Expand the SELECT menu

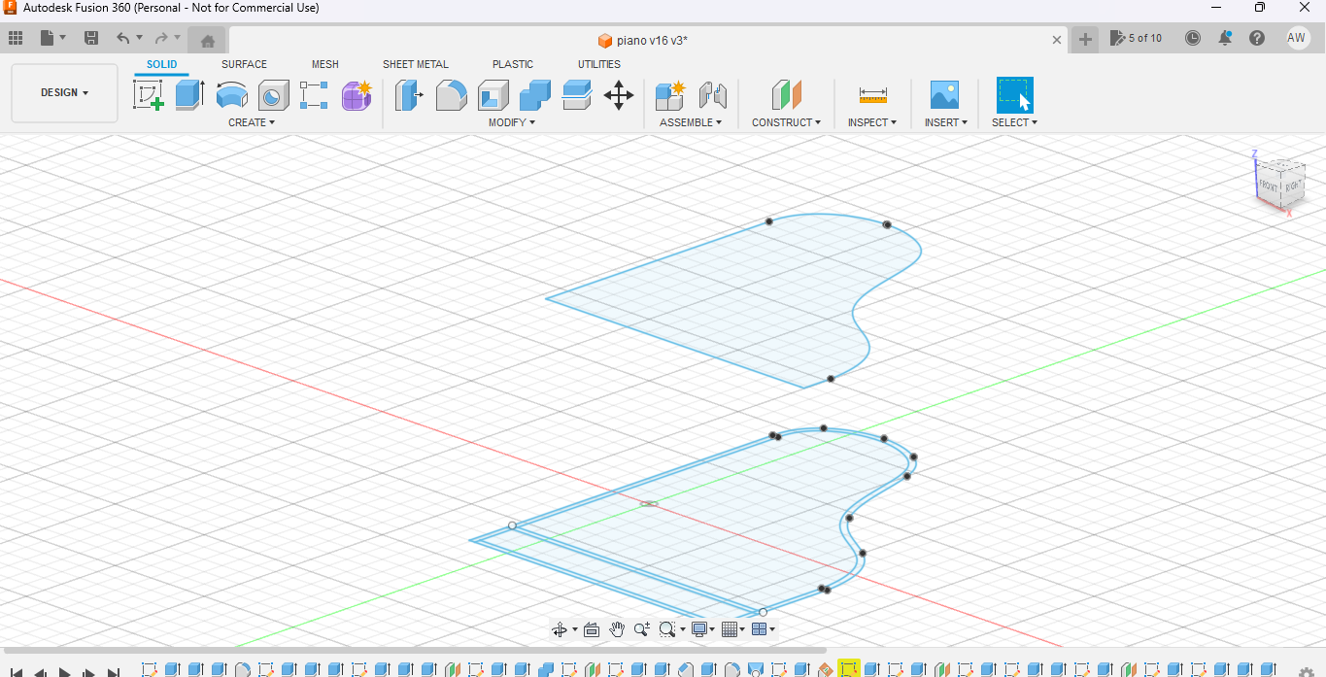(x=1014, y=122)
